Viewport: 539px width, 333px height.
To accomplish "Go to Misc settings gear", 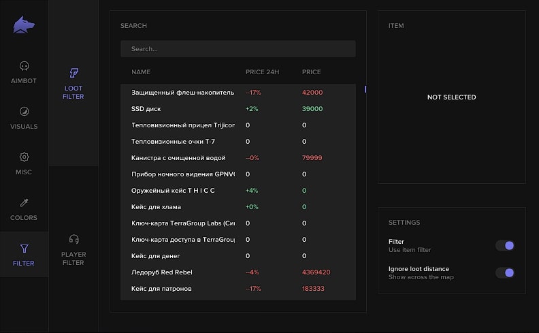I will (x=24, y=163).
